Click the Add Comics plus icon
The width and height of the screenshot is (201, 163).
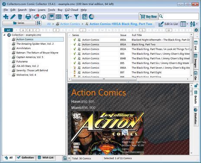pos(6,17)
